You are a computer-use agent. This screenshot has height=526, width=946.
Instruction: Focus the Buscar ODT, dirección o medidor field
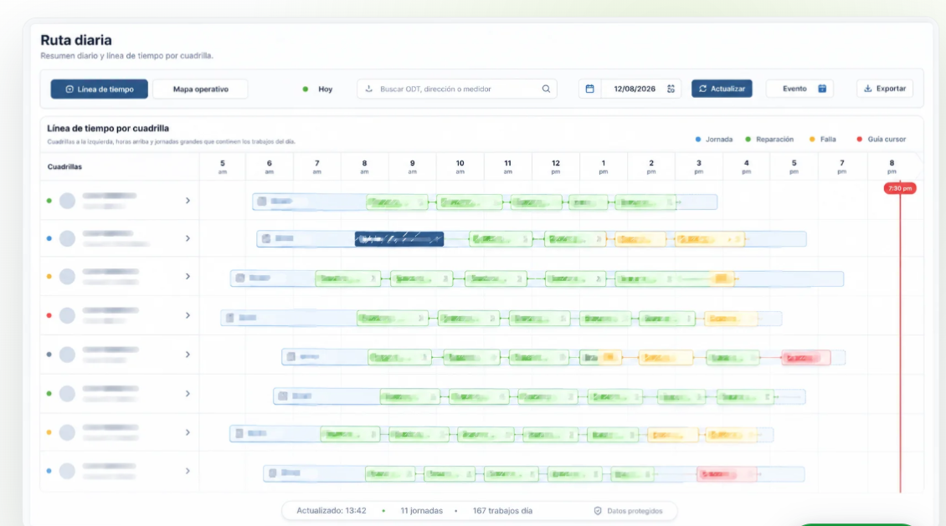pyautogui.click(x=457, y=89)
